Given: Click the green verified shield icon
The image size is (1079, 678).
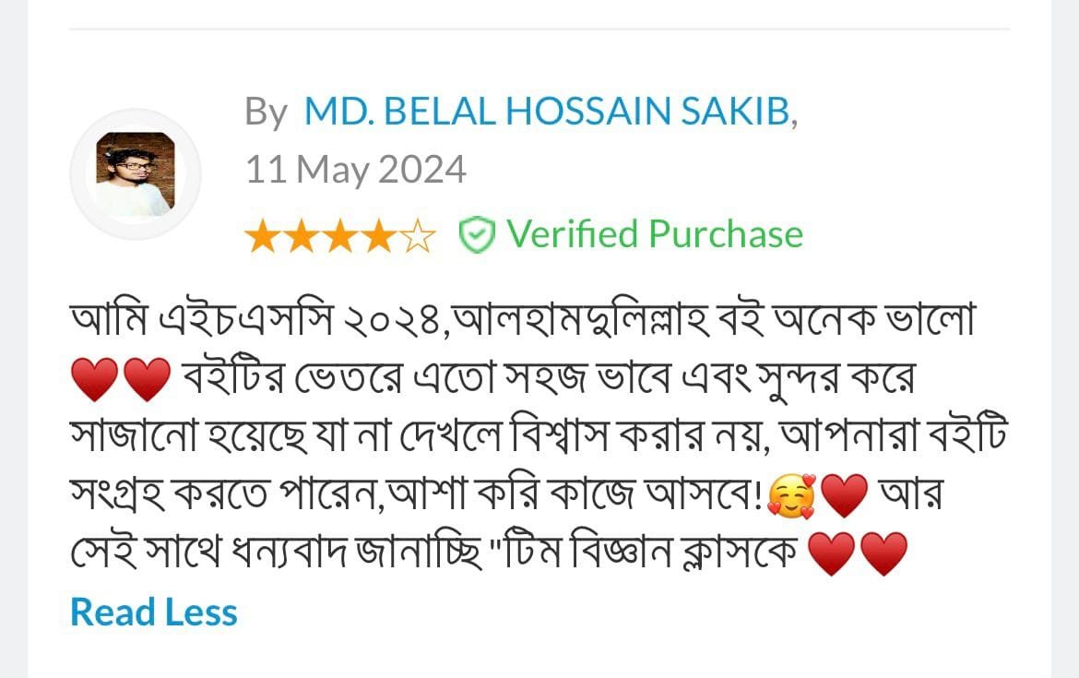Looking at the screenshot, I should point(477,235).
